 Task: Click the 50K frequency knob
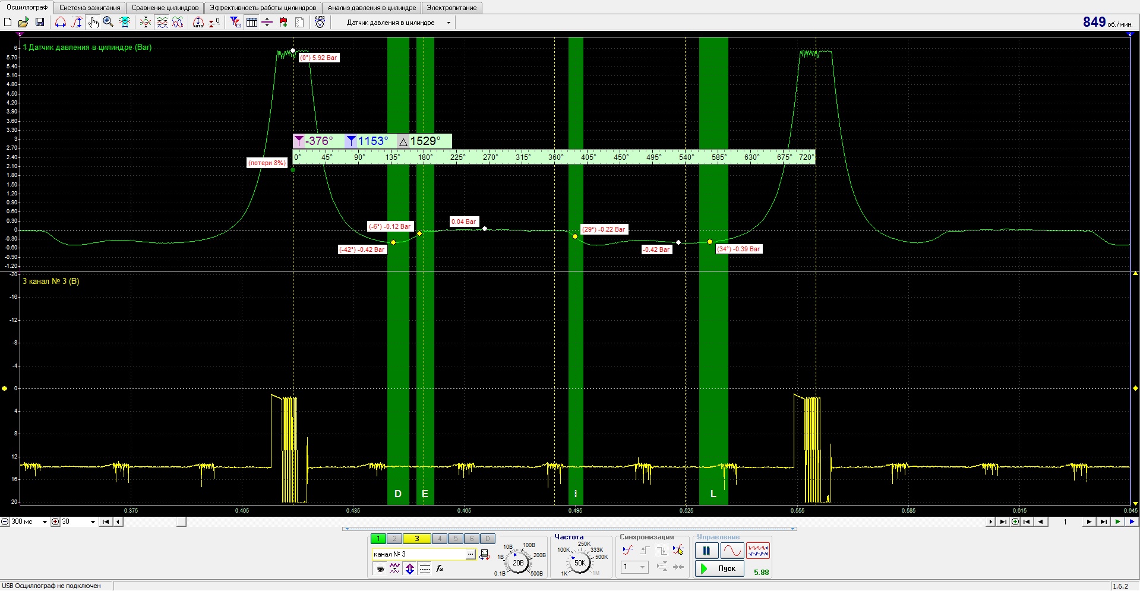(580, 562)
